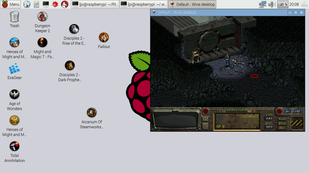This screenshot has width=309, height=173.
Task: Click the red hexagon cursor marker tile
Action: click(x=255, y=76)
